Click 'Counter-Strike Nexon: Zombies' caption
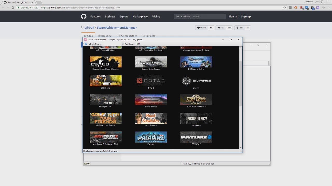This screenshot has width=332, height=186. pos(196,50)
